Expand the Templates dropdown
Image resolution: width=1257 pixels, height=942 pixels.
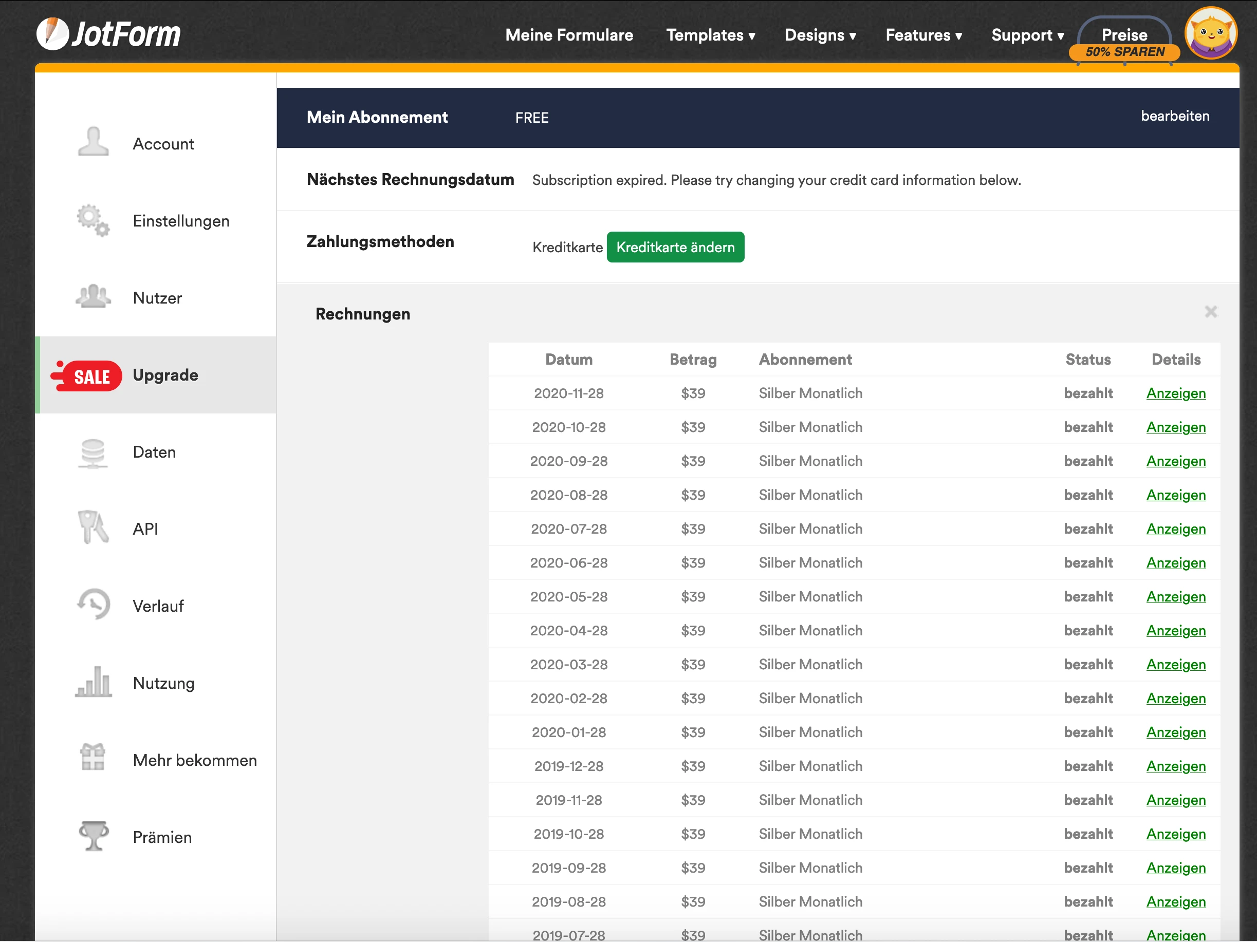[710, 35]
